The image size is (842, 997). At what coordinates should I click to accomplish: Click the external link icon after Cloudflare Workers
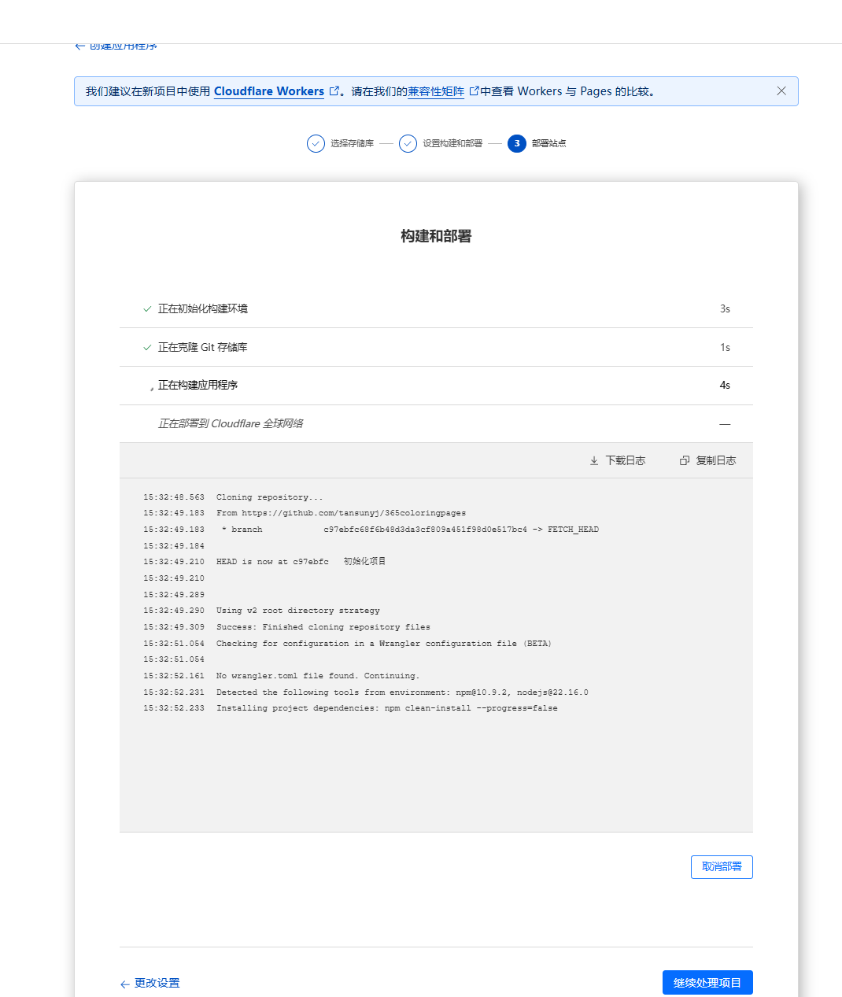click(x=333, y=90)
